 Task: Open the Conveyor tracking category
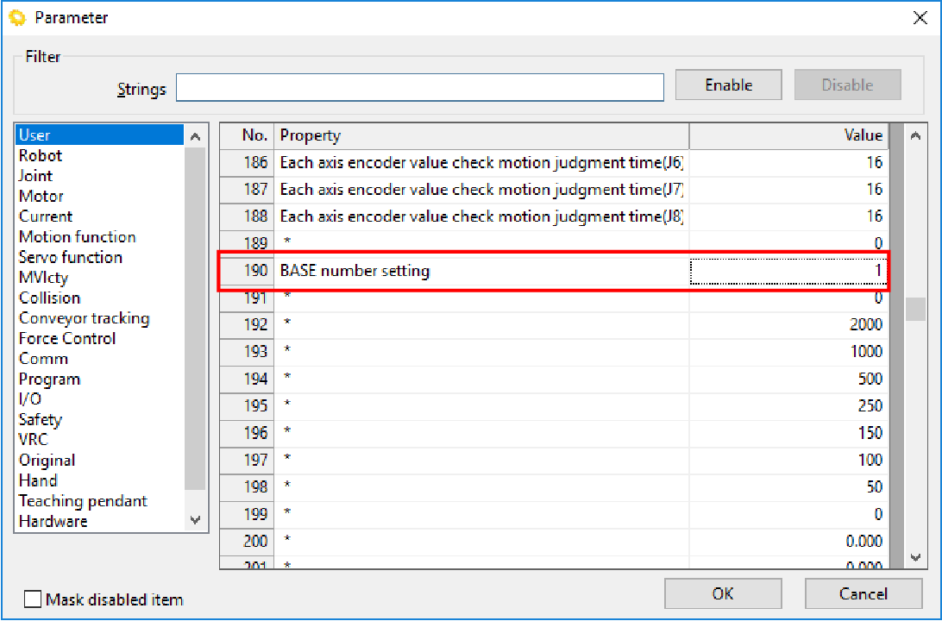(84, 318)
